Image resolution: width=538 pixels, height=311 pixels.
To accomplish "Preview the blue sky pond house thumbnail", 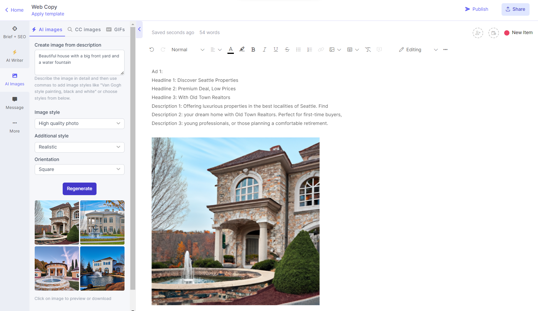I will click(x=102, y=268).
